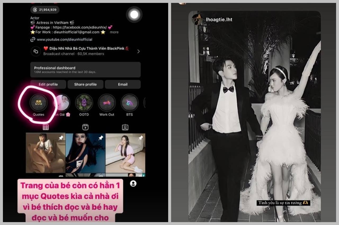Tap the lhoagtie.lht username on the story

click(x=219, y=20)
